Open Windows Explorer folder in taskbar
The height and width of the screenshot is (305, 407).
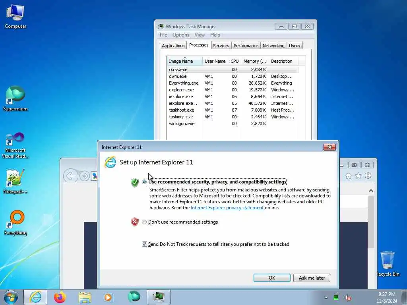click(x=85, y=297)
